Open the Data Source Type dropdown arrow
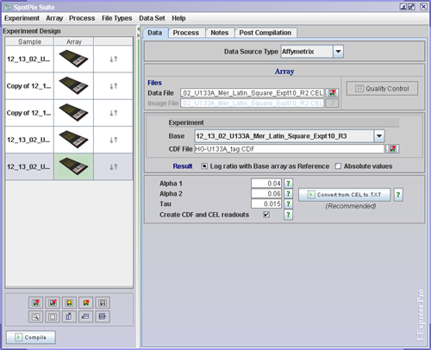This screenshot has height=350, width=431. pos(338,52)
